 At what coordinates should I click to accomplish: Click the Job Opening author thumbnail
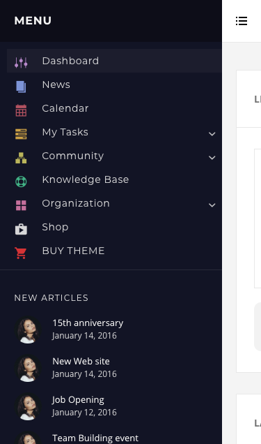(28, 407)
